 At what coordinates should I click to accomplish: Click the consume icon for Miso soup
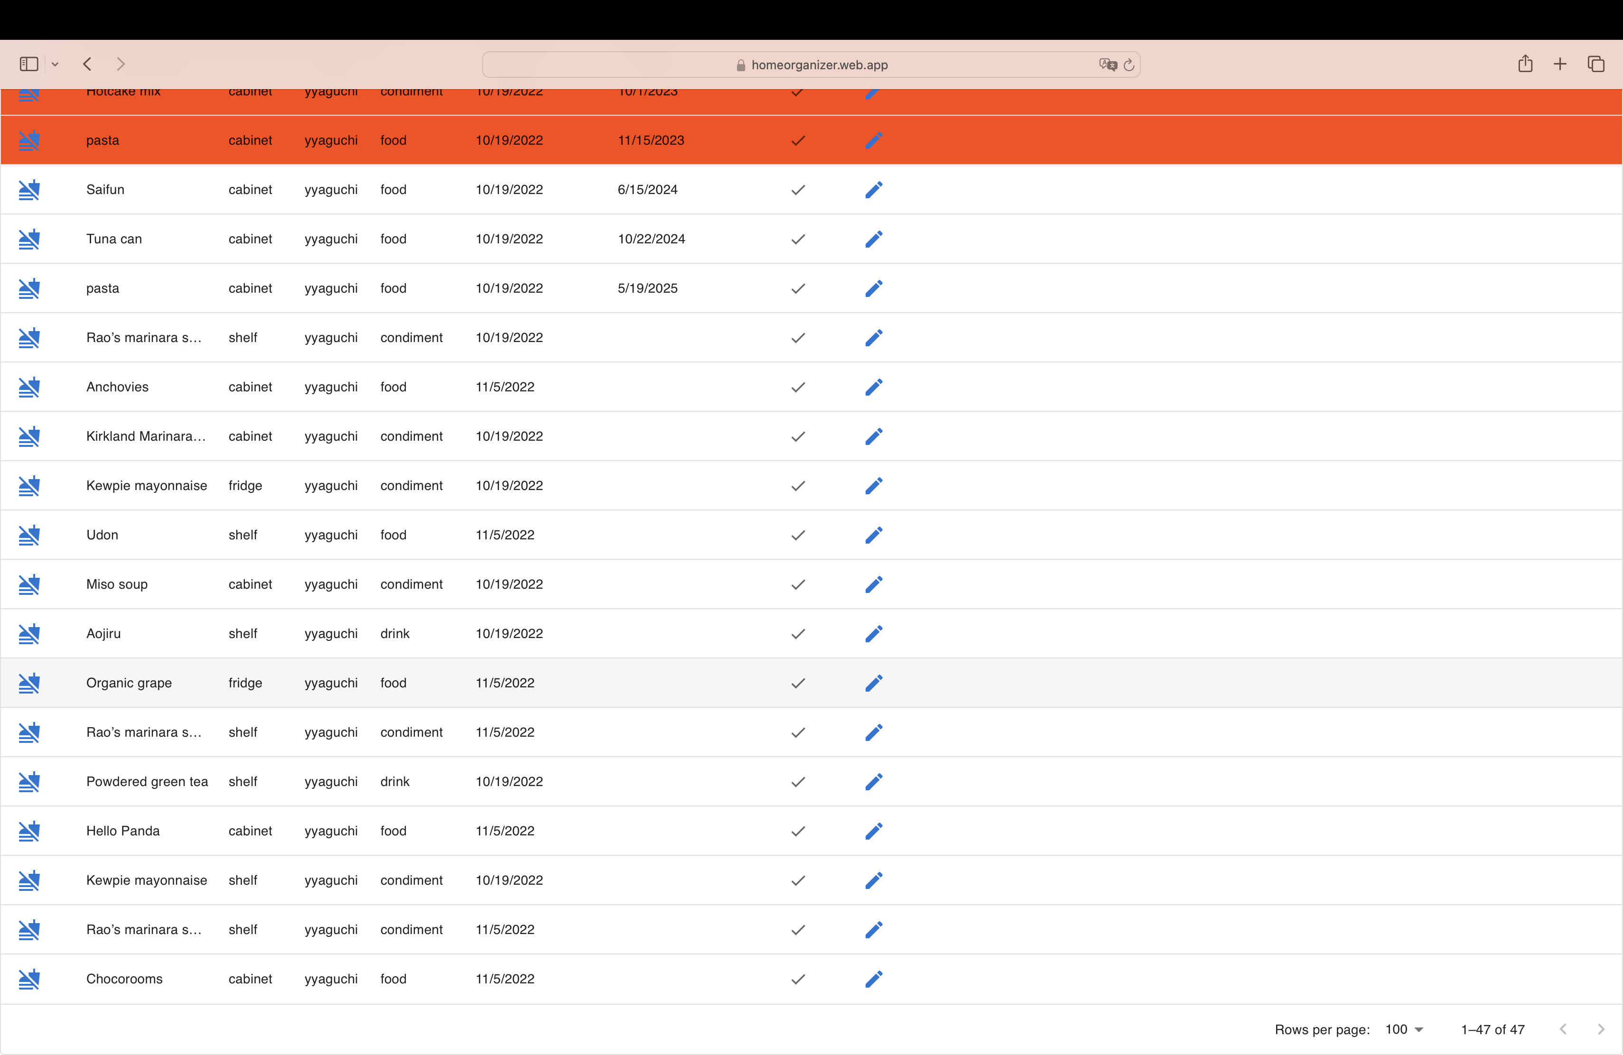[x=28, y=584]
